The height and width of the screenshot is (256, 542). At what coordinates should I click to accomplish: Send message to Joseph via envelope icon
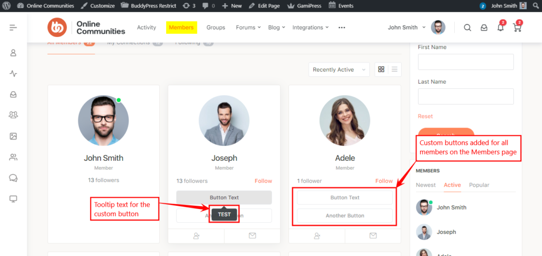(252, 236)
